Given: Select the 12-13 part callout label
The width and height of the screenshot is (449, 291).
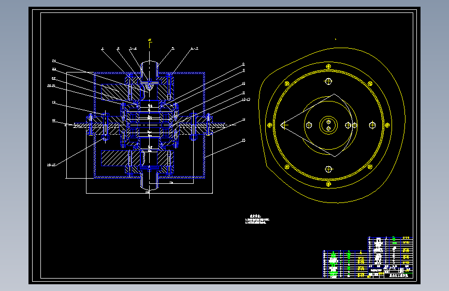Looking at the screenshot, I should (245, 99).
